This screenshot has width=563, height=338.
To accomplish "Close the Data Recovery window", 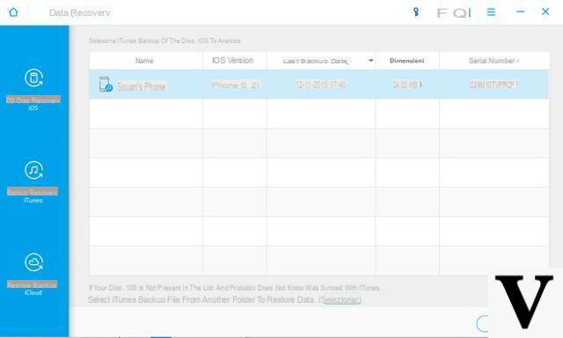I will point(545,11).
